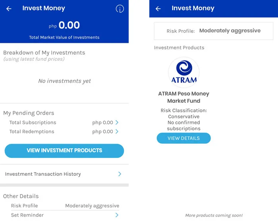Tap Total Redemptions php 0.00 amount

102,132
